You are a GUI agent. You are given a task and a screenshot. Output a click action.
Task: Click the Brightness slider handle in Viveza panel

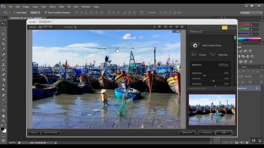pyautogui.click(x=205, y=76)
